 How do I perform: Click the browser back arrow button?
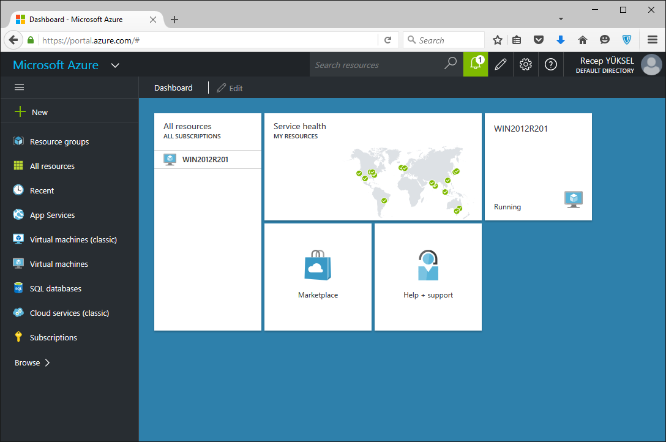(x=13, y=40)
